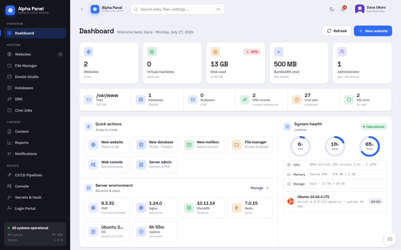This screenshot has height=250, width=401.
Task: Click the /var/www Files folder icon
Action: click(x=89, y=100)
